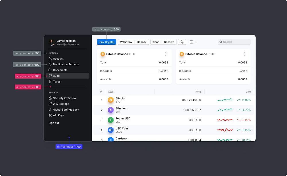Click the Sign out link
This screenshot has width=287, height=176.
click(54, 123)
